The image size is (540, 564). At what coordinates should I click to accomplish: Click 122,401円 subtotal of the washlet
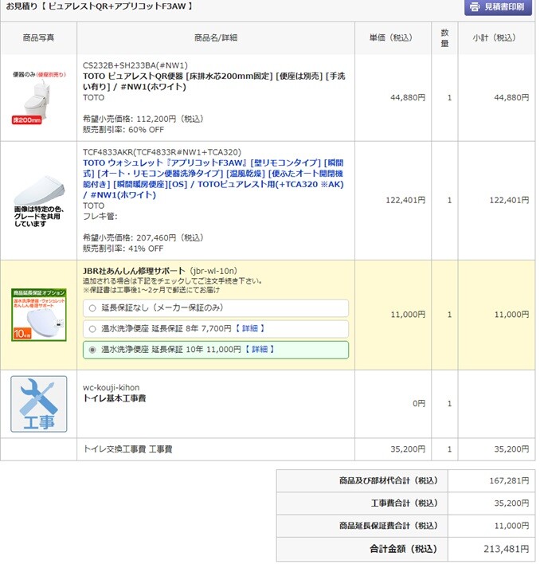point(509,201)
